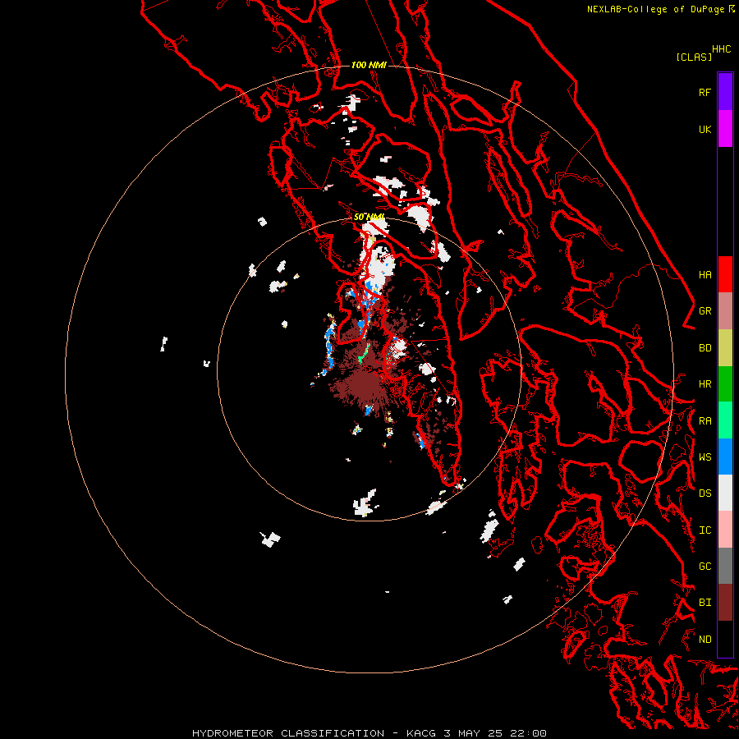
Task: Click the HR dark green color swatch
Action: (725, 384)
